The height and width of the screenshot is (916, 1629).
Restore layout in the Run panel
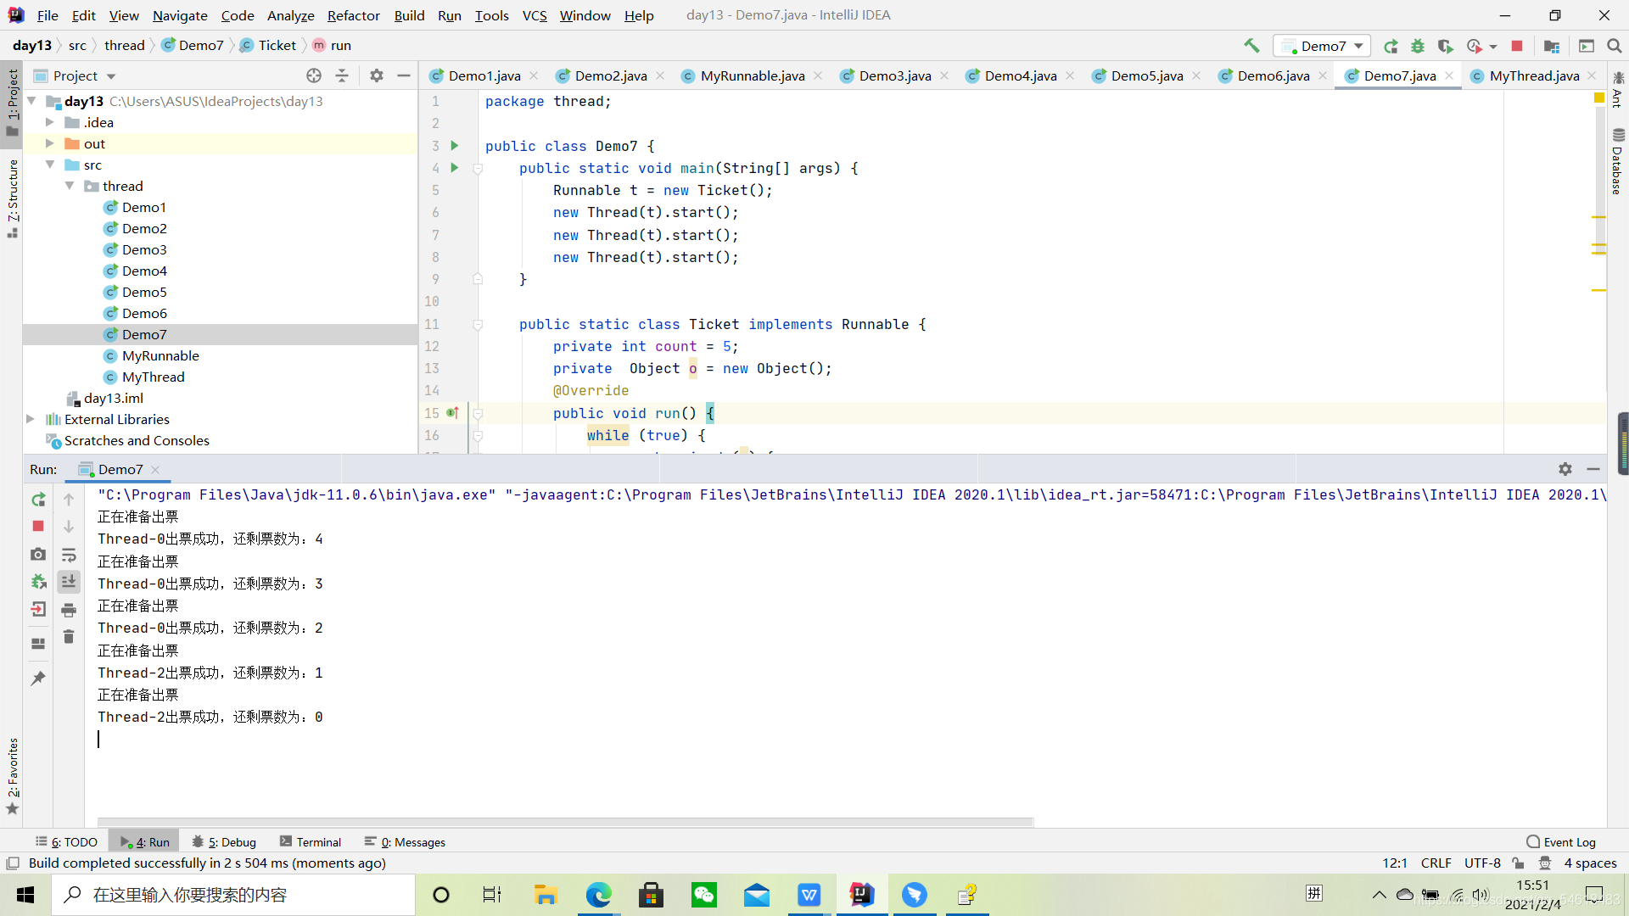(38, 643)
